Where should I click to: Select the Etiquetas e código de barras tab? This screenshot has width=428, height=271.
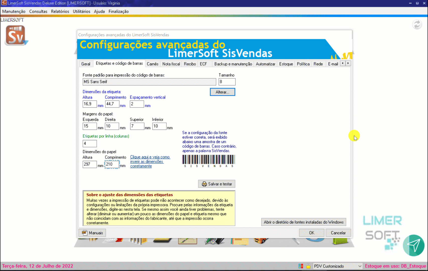point(119,63)
